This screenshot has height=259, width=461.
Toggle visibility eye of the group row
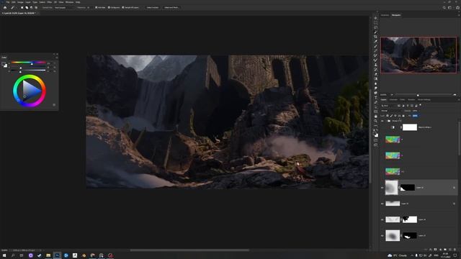(382, 121)
